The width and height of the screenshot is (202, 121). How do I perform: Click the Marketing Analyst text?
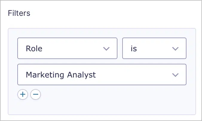(61, 75)
